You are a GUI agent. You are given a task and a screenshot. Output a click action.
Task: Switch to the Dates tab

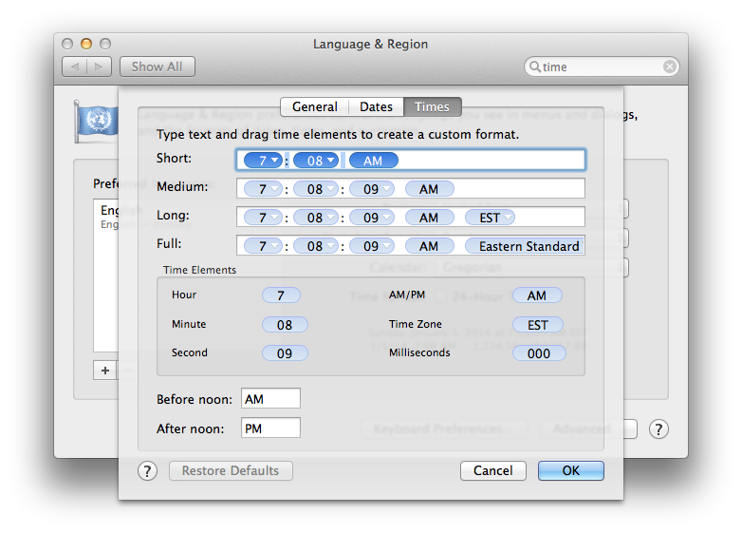[376, 106]
